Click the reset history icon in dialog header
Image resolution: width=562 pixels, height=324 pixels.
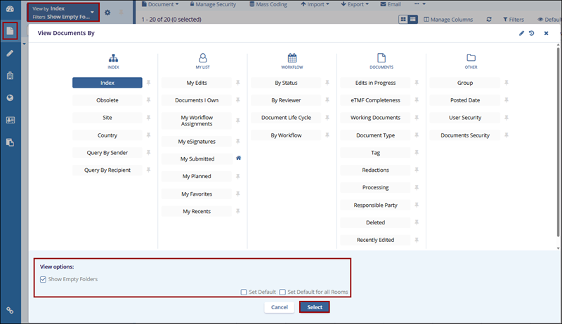532,33
